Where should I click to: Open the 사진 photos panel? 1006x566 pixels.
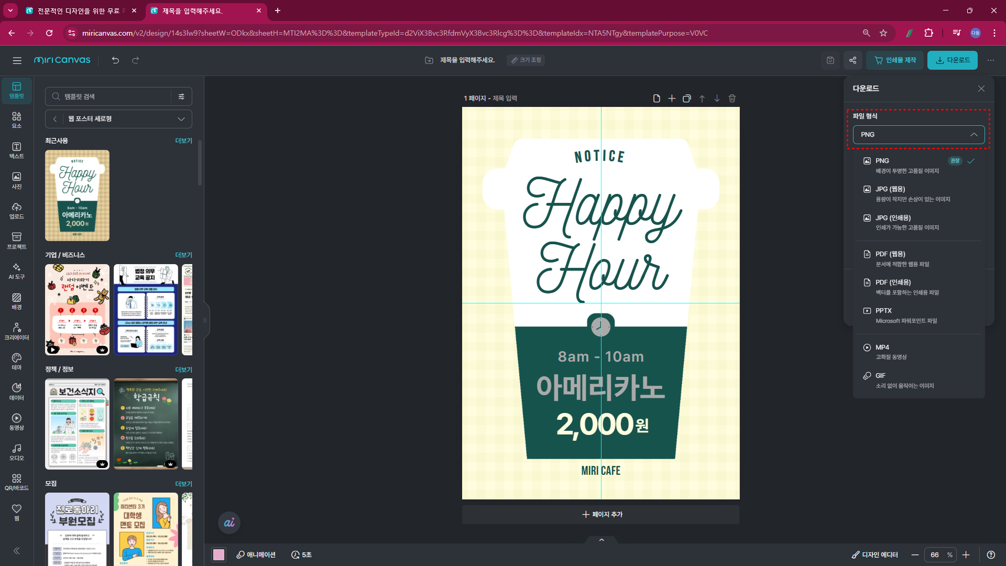click(17, 181)
